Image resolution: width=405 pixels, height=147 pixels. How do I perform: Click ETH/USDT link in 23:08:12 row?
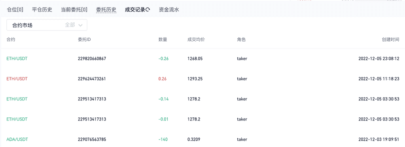click(x=17, y=58)
